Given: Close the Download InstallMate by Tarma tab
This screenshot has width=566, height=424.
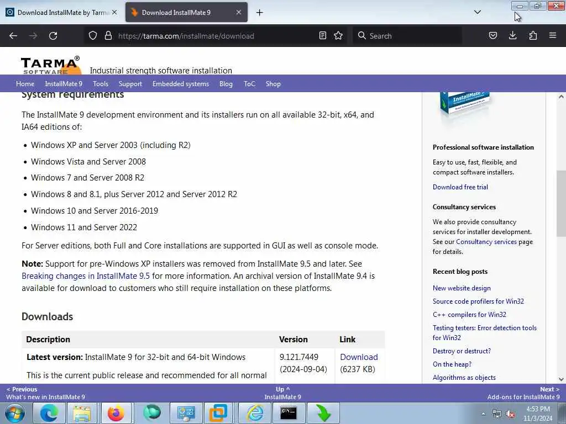Looking at the screenshot, I should 114,12.
